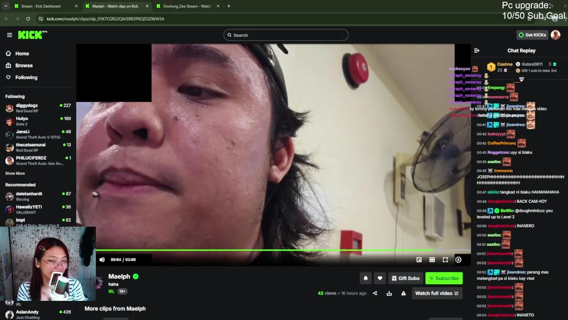Share the clip
Screen dimensions: 568x320
tap(375, 293)
